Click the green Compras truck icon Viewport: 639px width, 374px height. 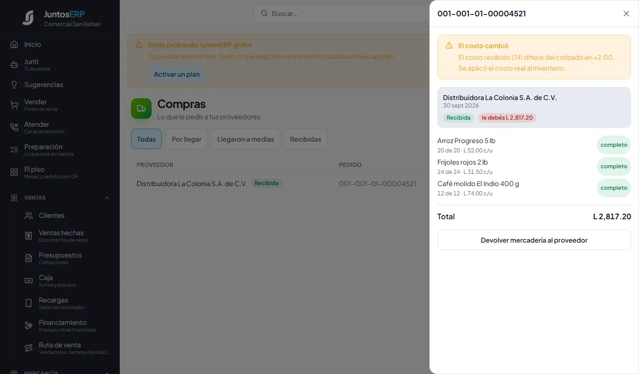coord(141,108)
